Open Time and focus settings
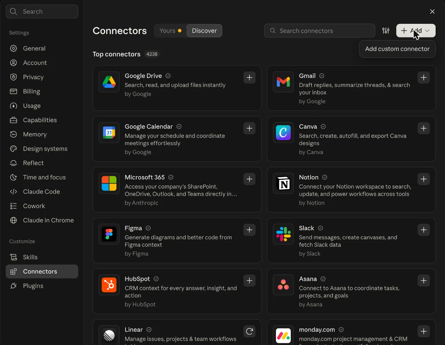Viewport: 445px width, 345px height. pos(42,177)
